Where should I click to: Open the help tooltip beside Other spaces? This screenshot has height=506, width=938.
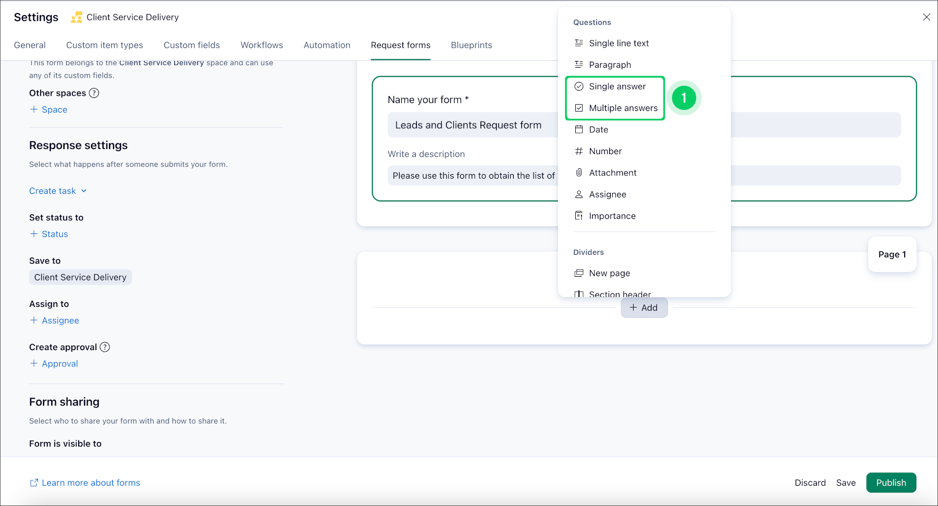pos(94,93)
